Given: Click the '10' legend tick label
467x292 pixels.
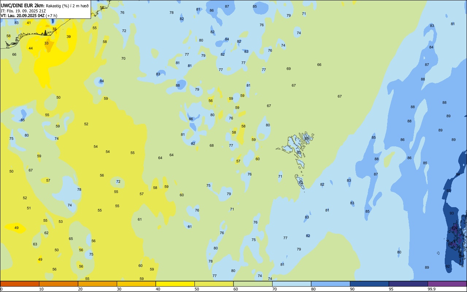Looking at the screenshot, I should click(x=42, y=289).
